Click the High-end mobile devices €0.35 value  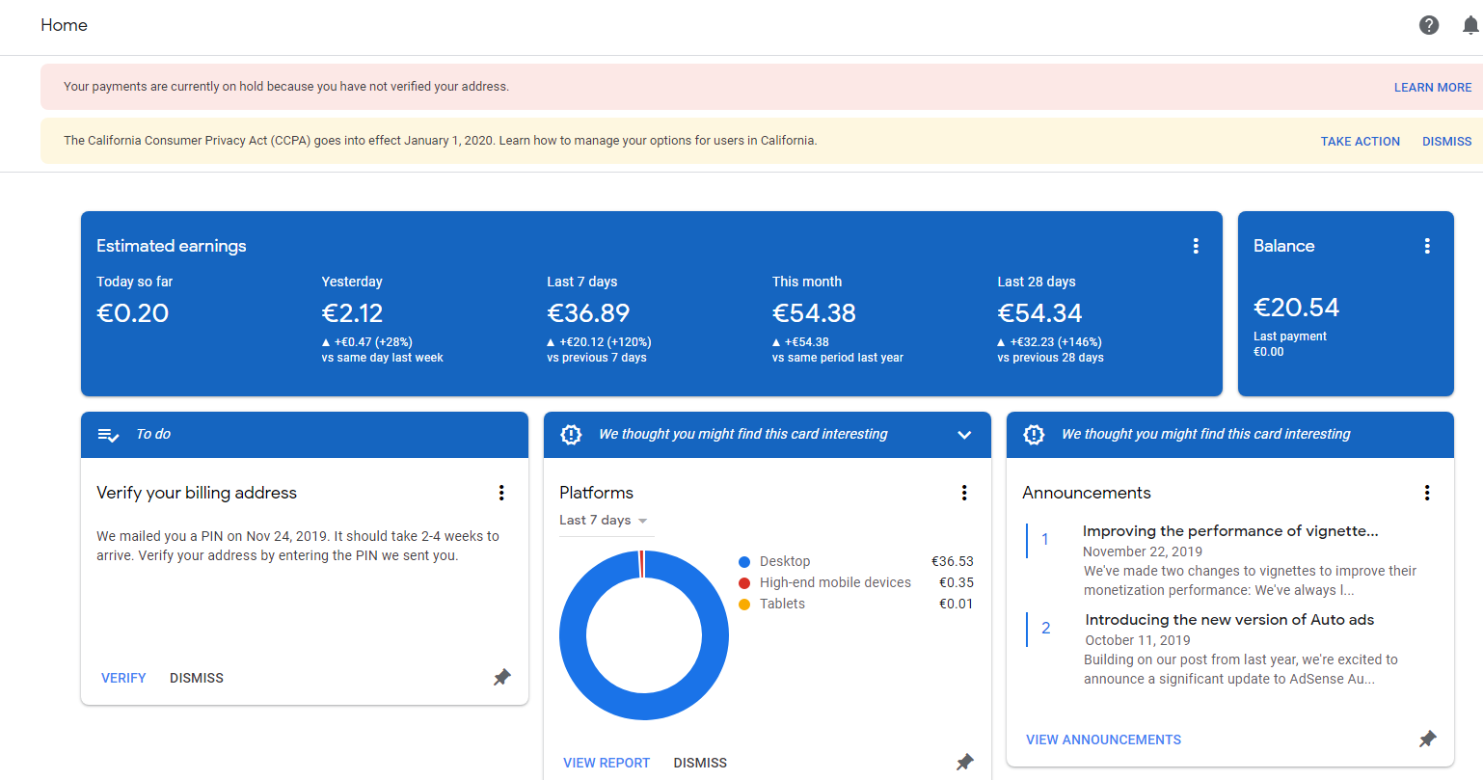[956, 582]
